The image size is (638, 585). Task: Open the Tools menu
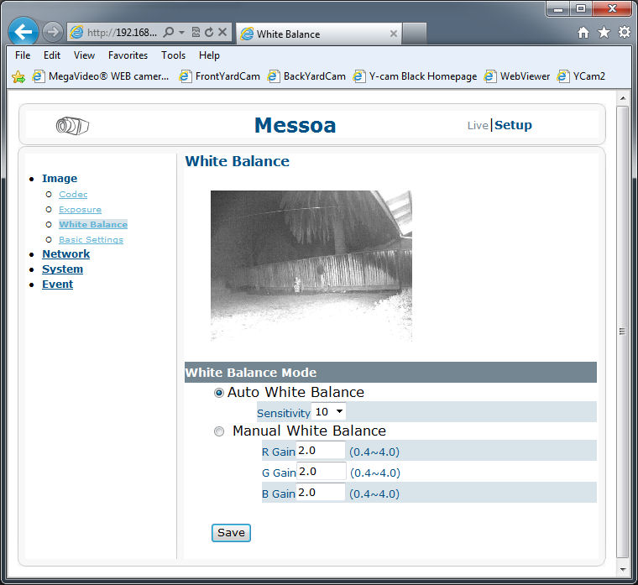(x=173, y=55)
